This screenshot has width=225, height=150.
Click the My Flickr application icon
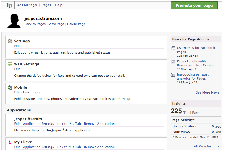10,142
